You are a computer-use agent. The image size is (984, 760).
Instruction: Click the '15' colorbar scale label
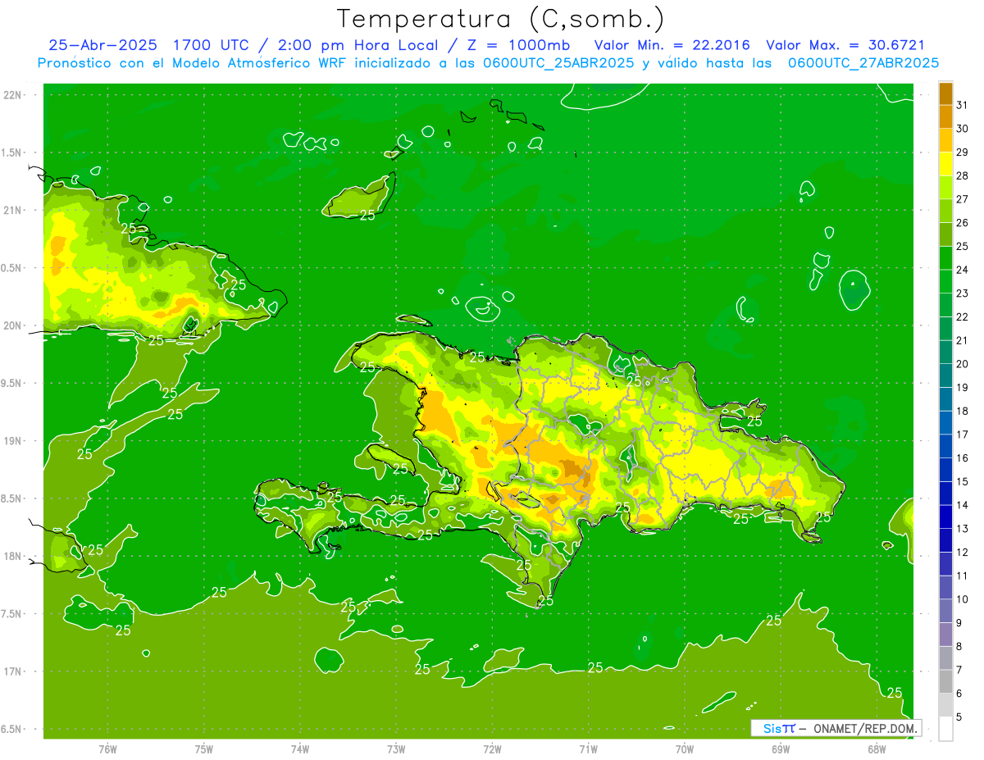(x=963, y=481)
